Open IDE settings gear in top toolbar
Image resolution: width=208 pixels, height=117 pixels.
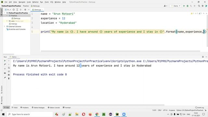click(202, 6)
